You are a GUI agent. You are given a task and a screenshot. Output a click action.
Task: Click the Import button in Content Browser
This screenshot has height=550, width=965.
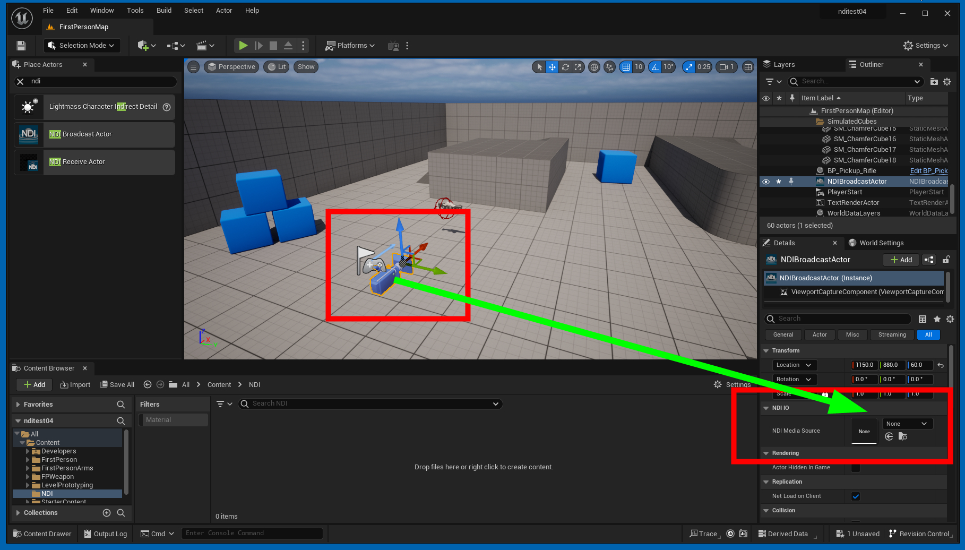click(75, 385)
